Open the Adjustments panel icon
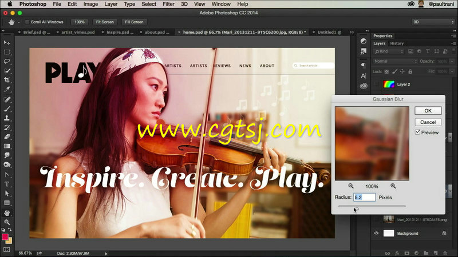458x257 pixels. [364, 41]
